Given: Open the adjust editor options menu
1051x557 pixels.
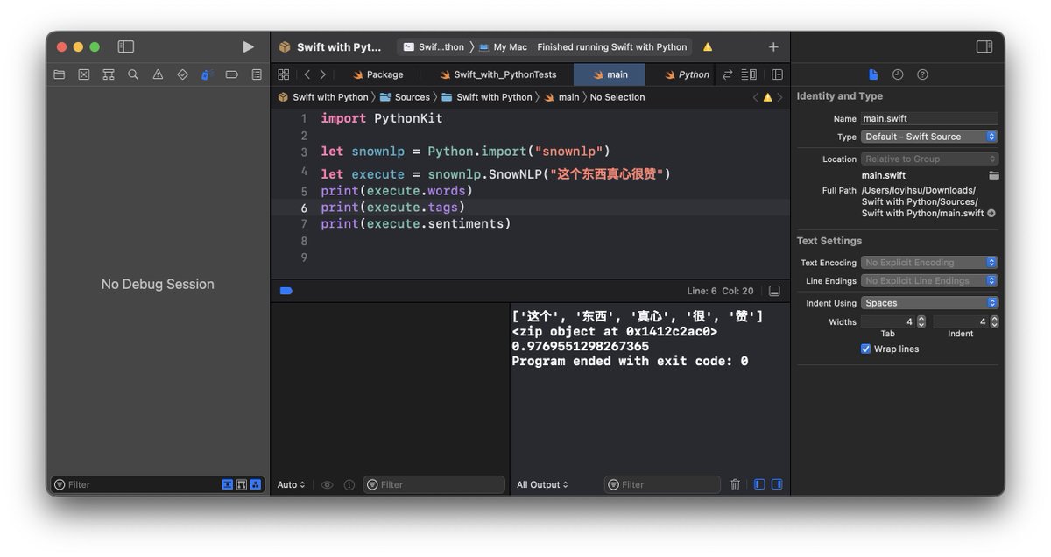Looking at the screenshot, I should pos(749,74).
